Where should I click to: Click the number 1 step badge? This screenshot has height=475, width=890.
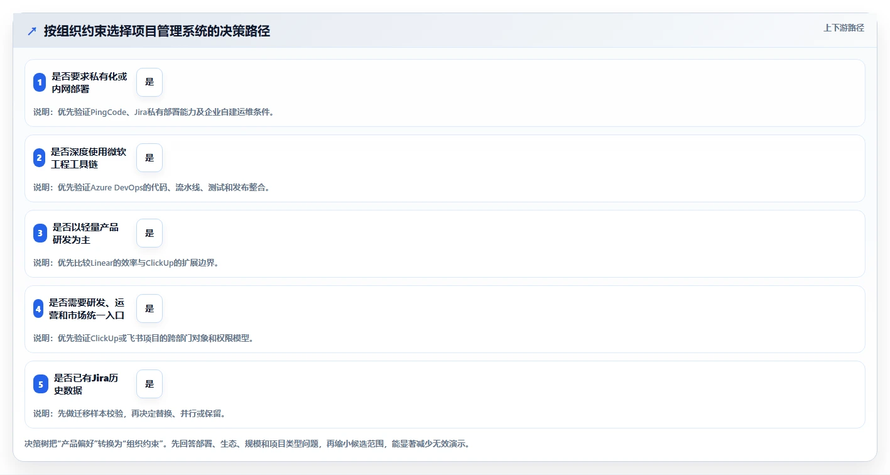[40, 82]
